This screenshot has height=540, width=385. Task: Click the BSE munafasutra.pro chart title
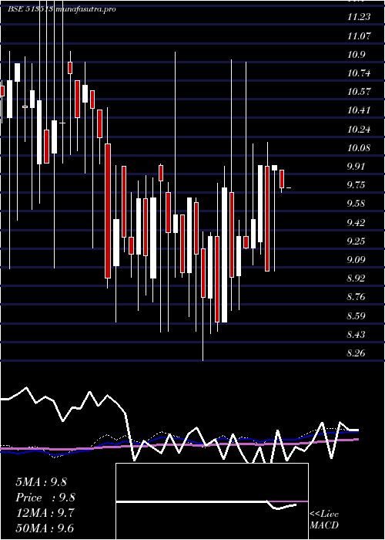(x=62, y=9)
